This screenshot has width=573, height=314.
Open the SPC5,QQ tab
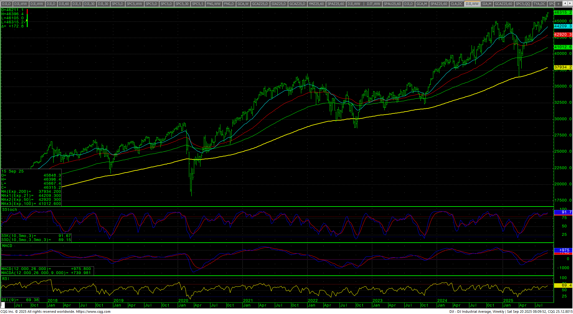click(523, 4)
